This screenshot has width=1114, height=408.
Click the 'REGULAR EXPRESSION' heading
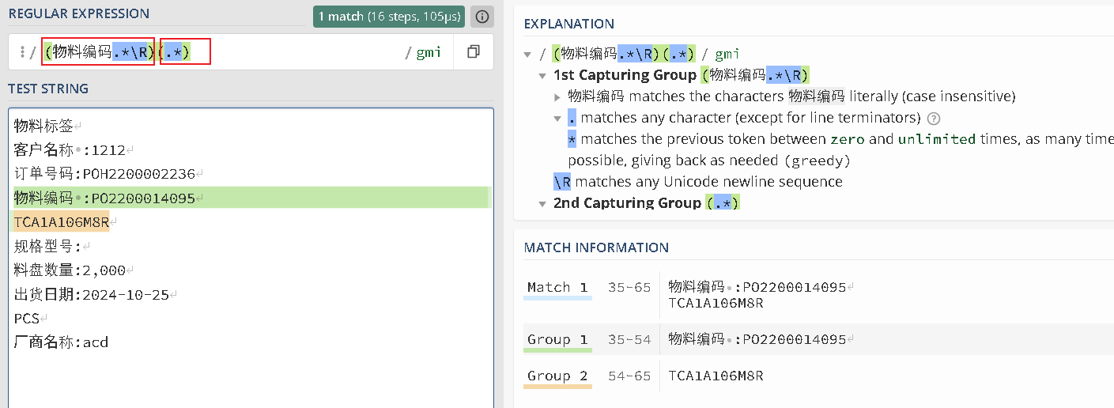(x=79, y=13)
